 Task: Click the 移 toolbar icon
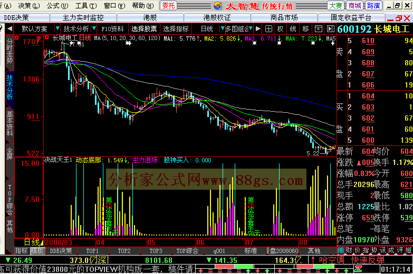click(305, 28)
